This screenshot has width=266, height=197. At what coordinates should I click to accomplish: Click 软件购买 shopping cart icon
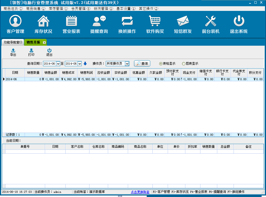click(155, 21)
